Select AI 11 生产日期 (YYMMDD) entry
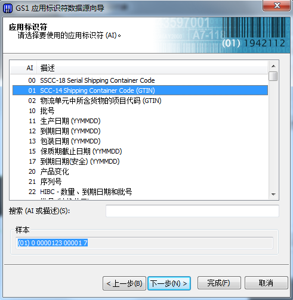The height and width of the screenshot is (300, 293). pyautogui.click(x=140, y=121)
